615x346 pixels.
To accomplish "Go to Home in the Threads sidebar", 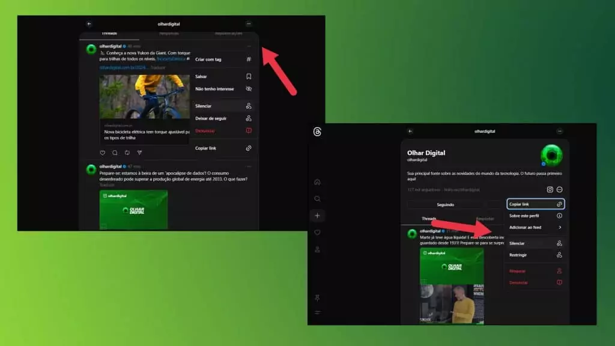I will pos(317,182).
